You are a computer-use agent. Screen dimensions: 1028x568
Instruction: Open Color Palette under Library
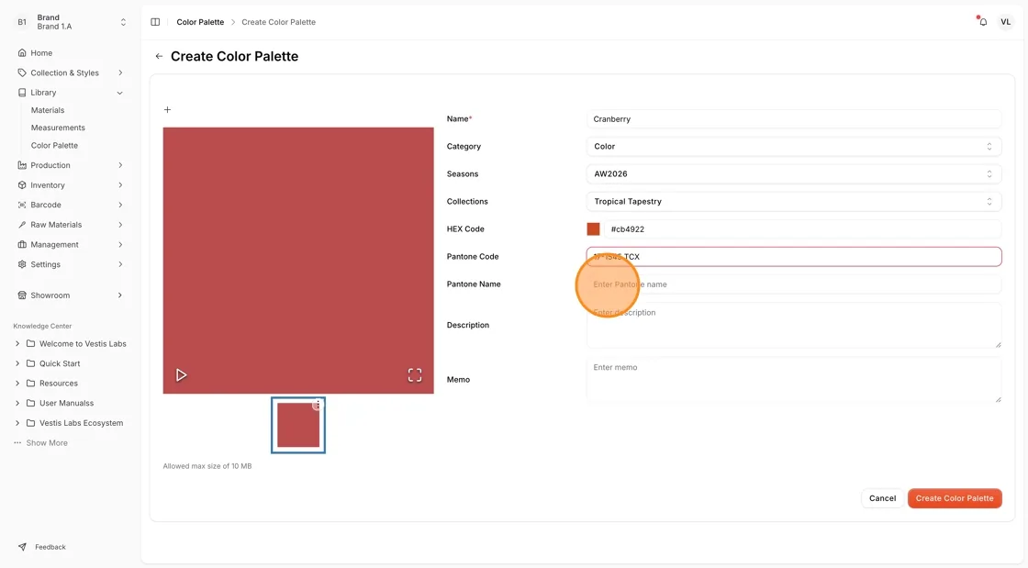tap(54, 145)
